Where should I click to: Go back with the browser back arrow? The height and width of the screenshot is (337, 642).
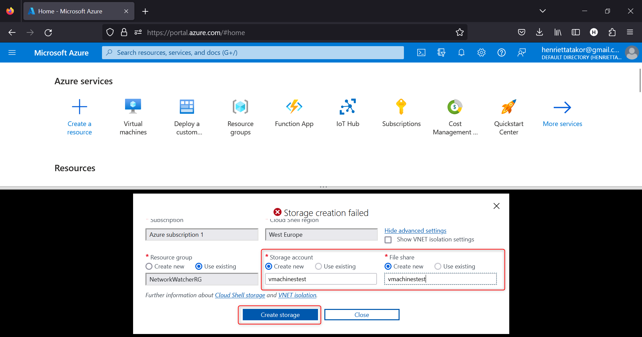pos(12,32)
